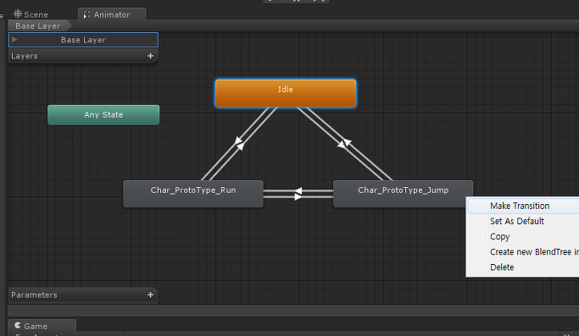Choose Make Transition from context menu
The height and width of the screenshot is (336, 579).
523,206
